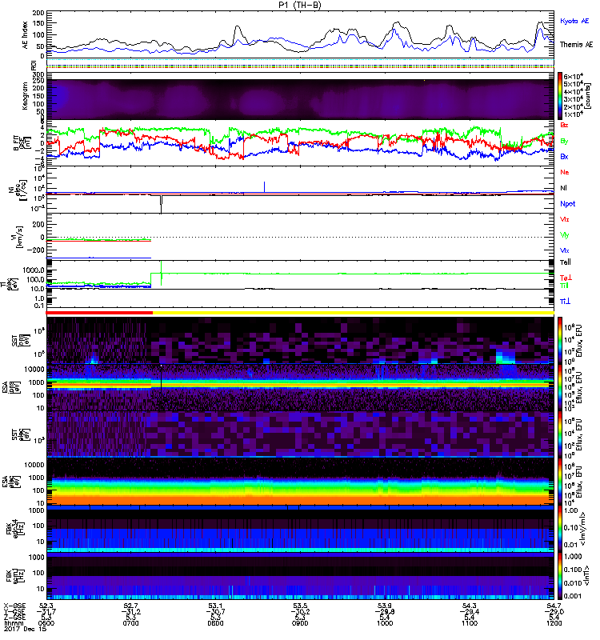Click the ESA electron Eflux color bar
Viewport: 600px width, 640px height.
click(560, 481)
